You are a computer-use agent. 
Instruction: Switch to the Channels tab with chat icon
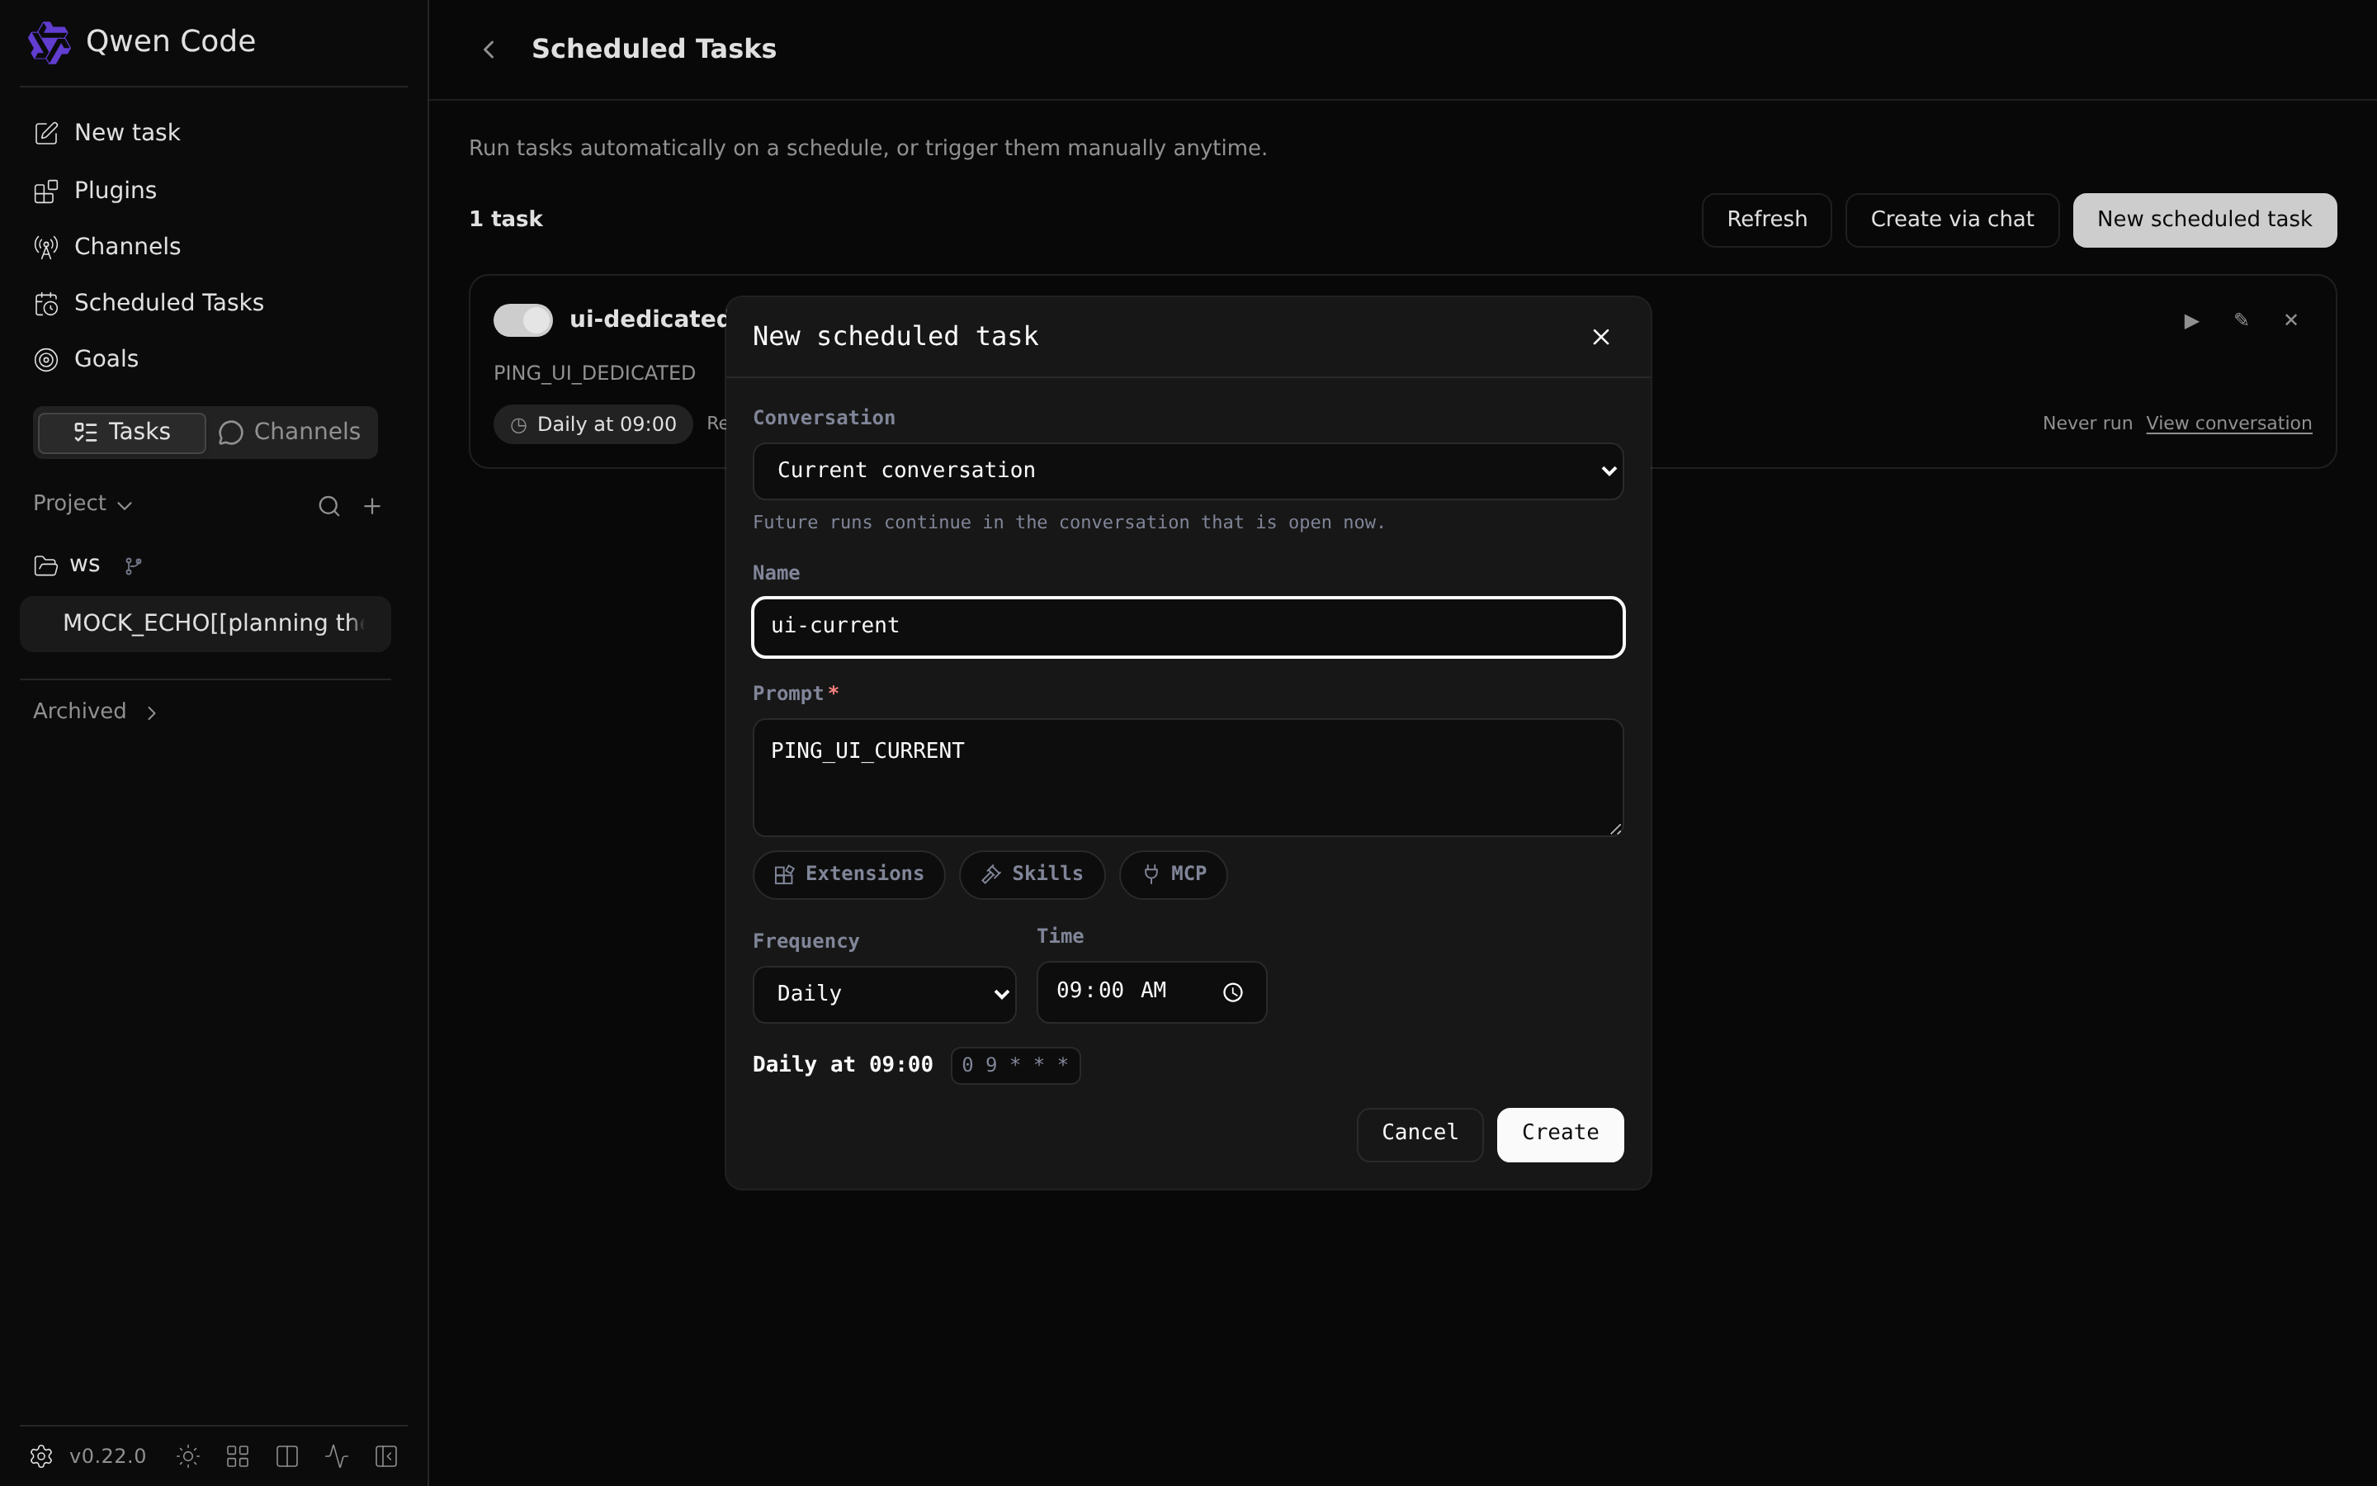(x=290, y=433)
